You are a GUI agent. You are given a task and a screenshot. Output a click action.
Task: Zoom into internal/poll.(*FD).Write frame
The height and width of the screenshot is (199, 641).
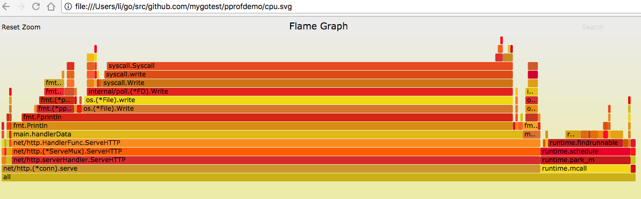[300, 91]
